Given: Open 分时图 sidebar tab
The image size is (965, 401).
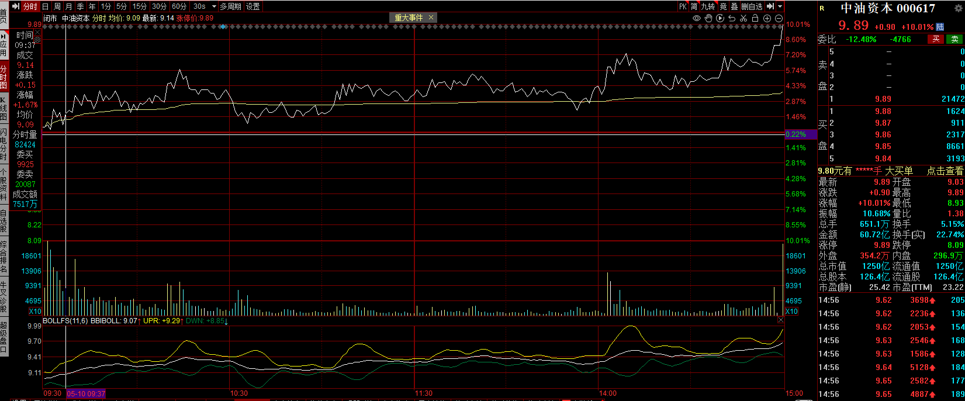Looking at the screenshot, I should click(x=4, y=77).
